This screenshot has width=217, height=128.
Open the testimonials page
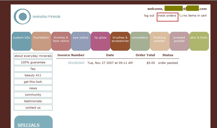point(33,101)
